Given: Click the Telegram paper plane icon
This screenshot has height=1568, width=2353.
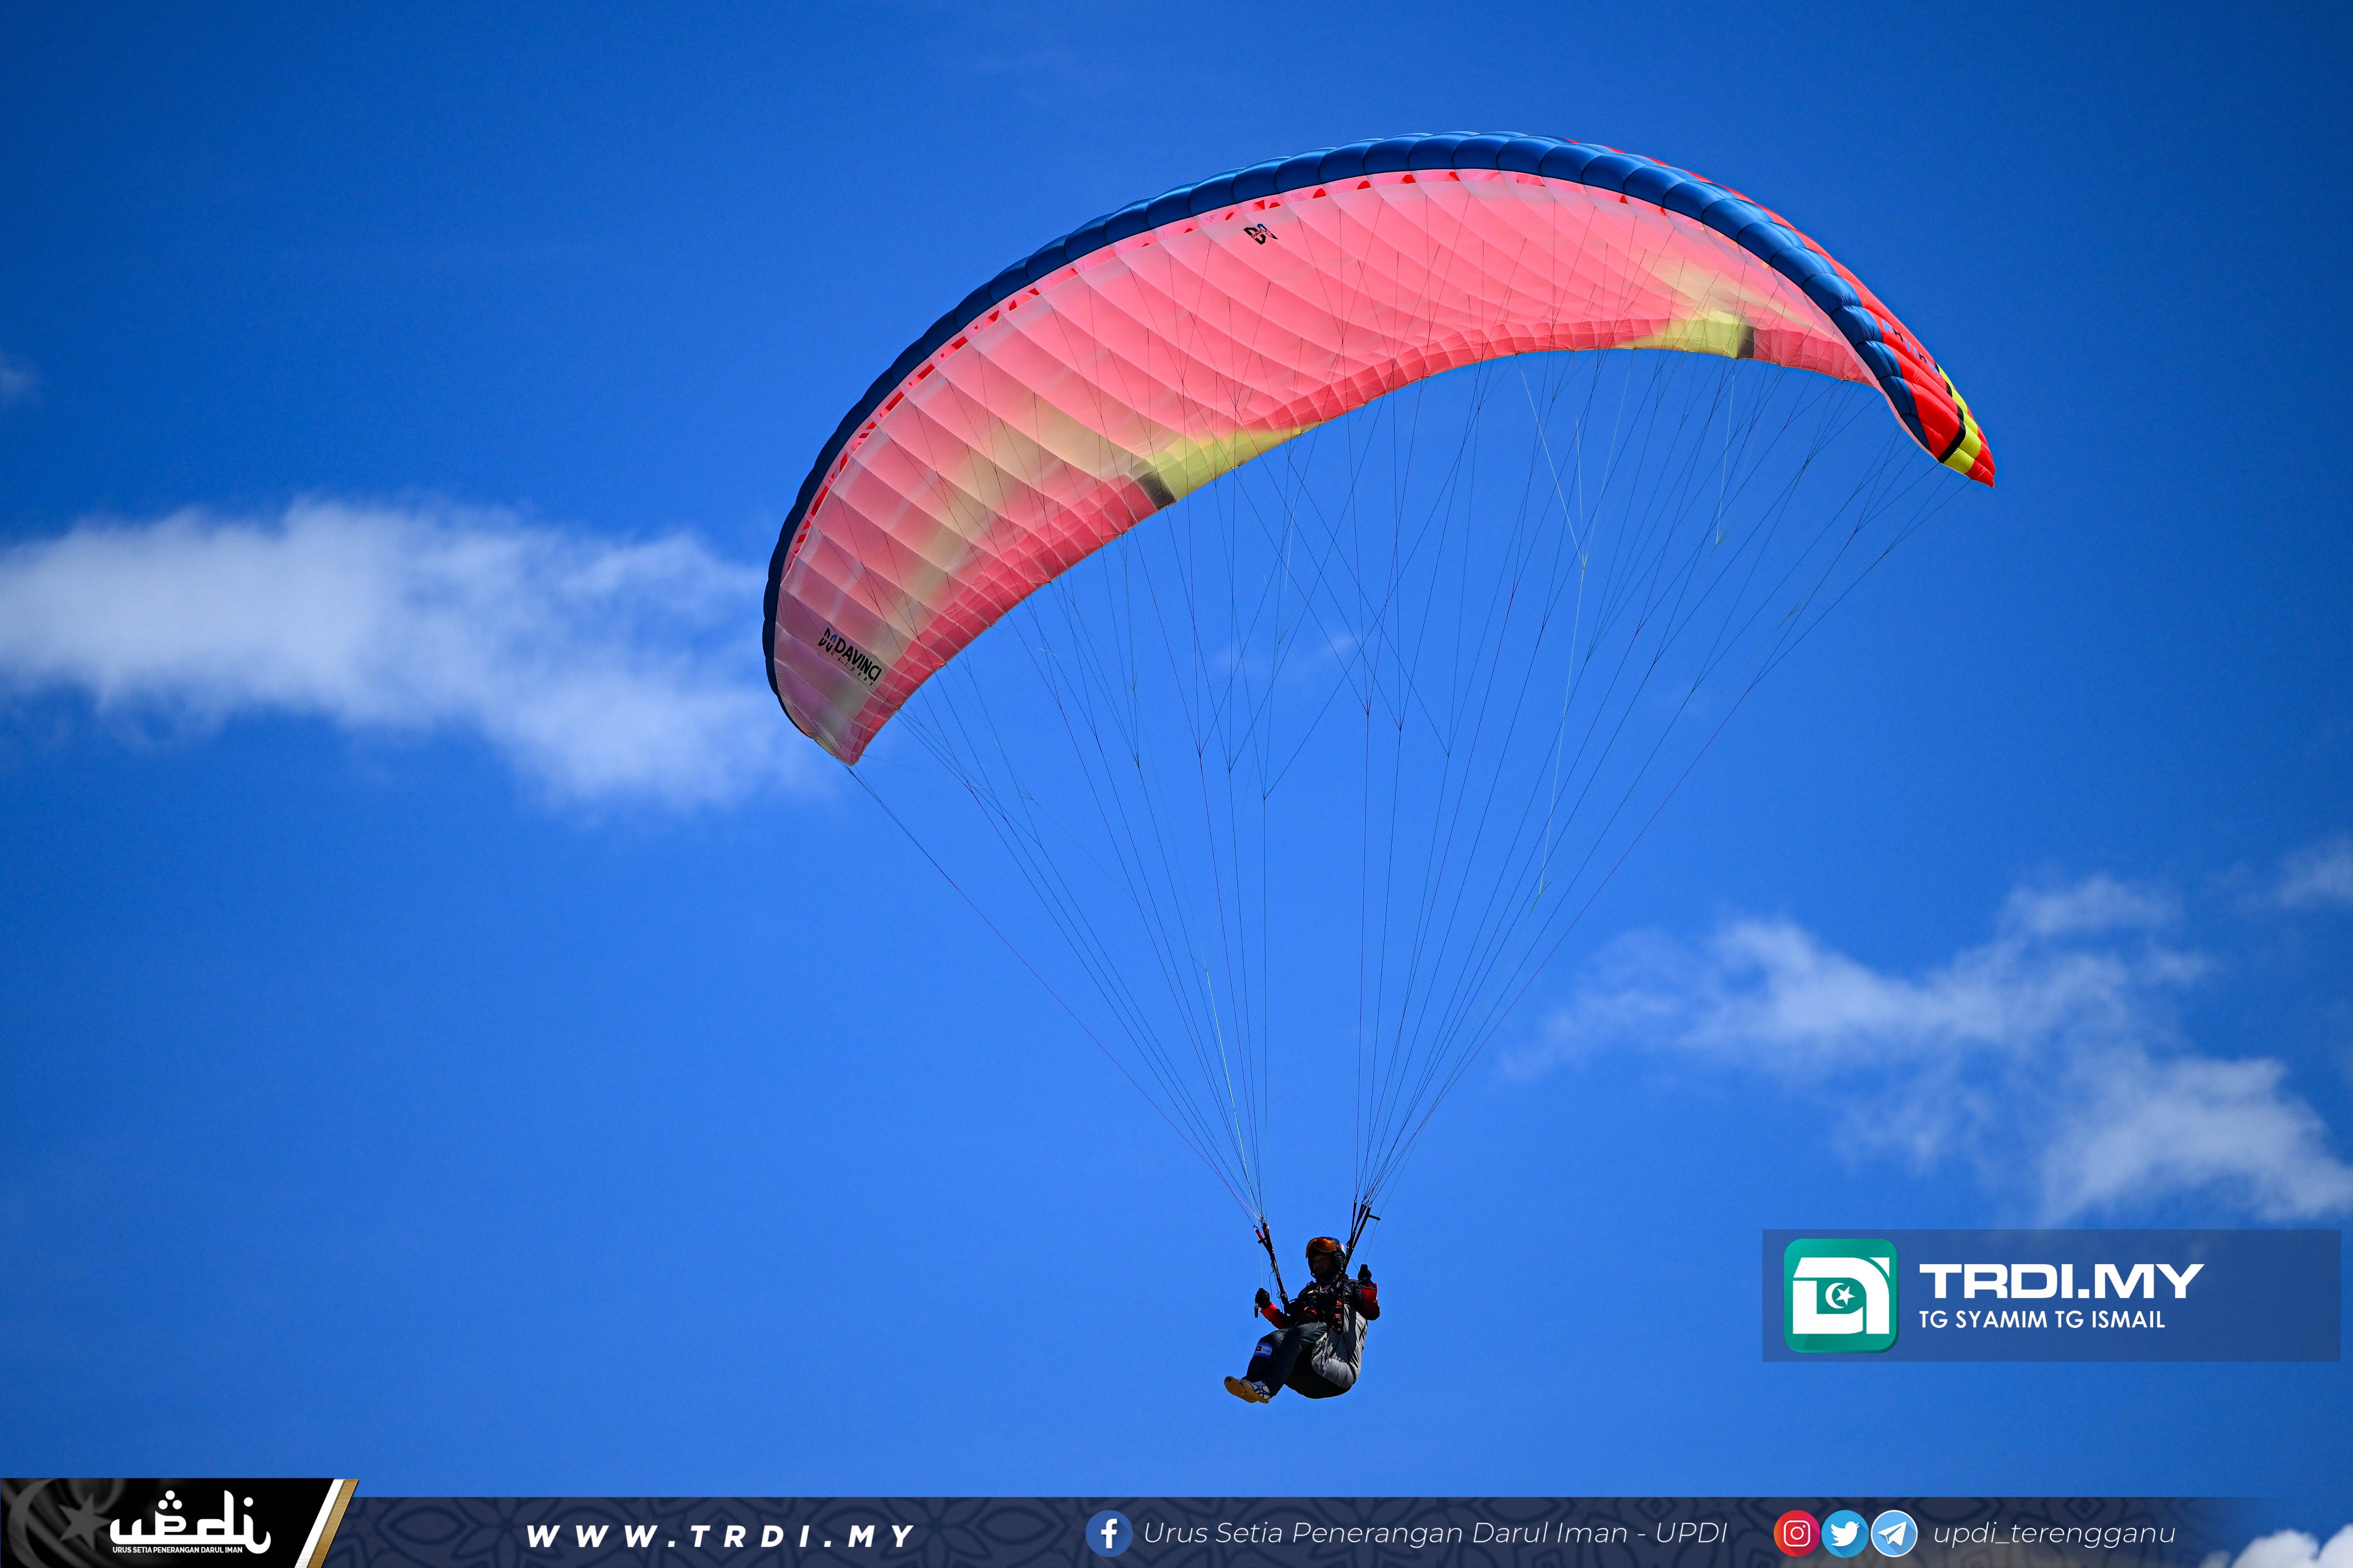Looking at the screenshot, I should pos(1894,1533).
